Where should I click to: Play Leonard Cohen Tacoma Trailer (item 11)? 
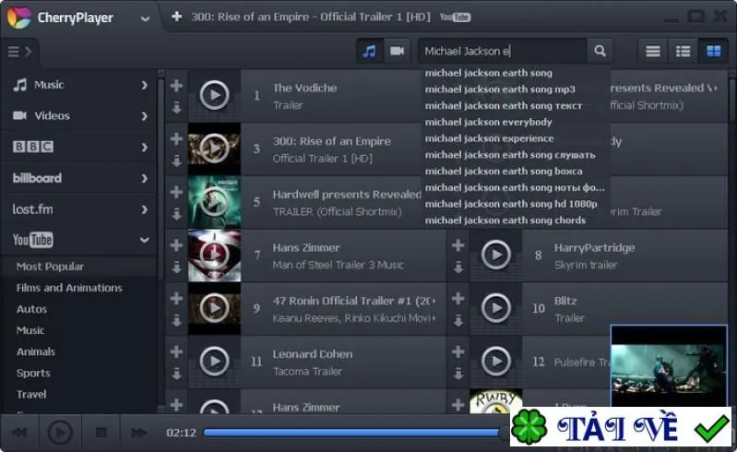click(214, 362)
